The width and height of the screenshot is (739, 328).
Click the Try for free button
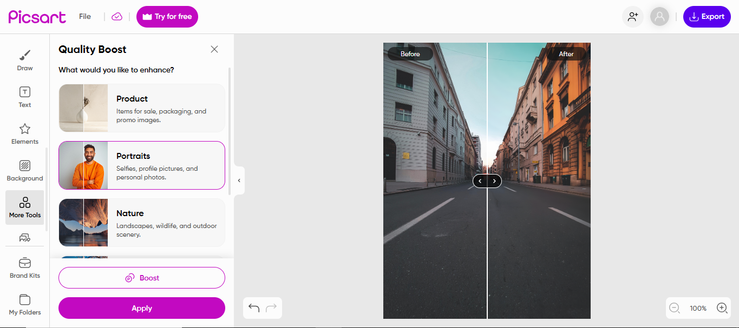167,17
